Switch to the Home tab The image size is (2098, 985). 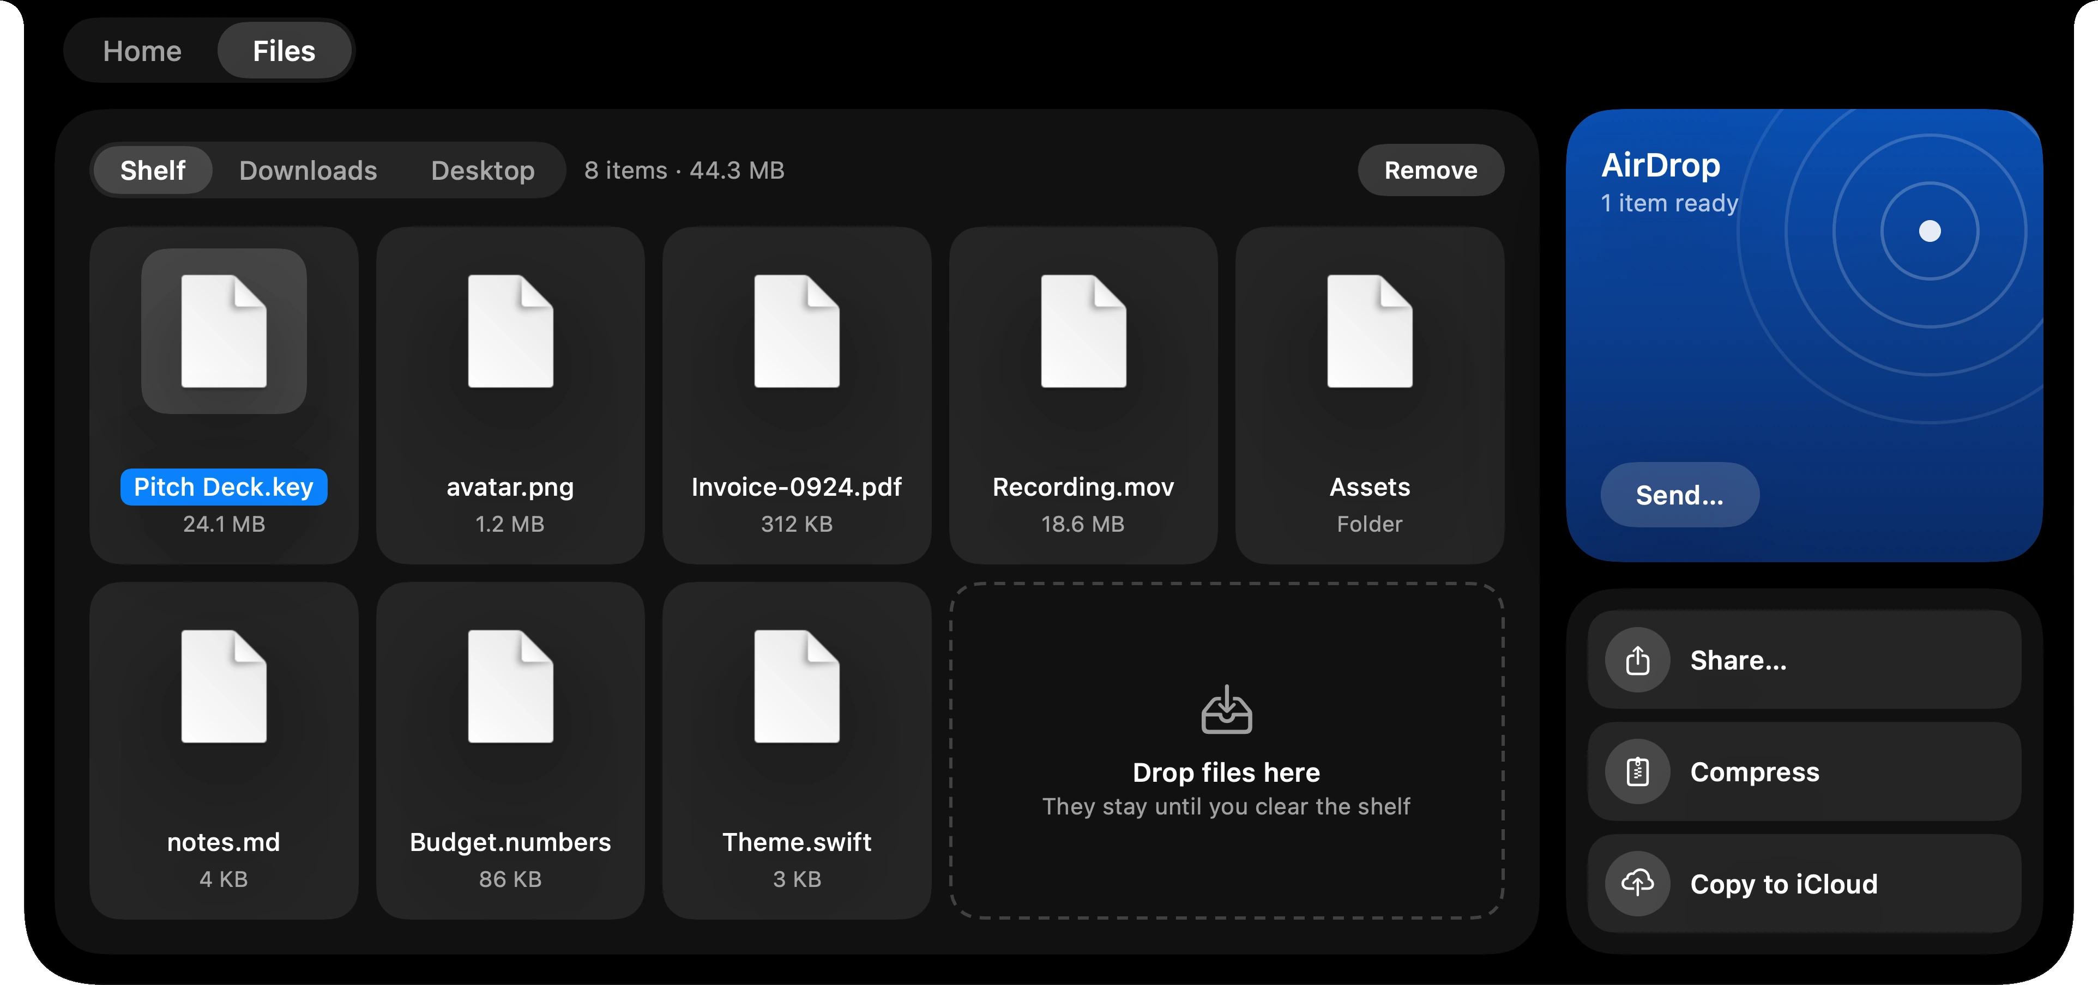pos(142,51)
